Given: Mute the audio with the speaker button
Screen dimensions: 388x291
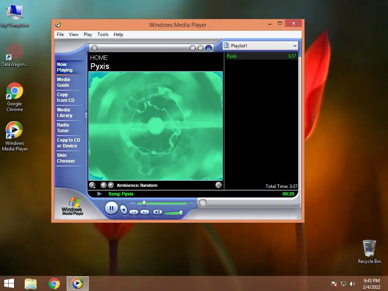Looking at the screenshot, I should pos(157,212).
